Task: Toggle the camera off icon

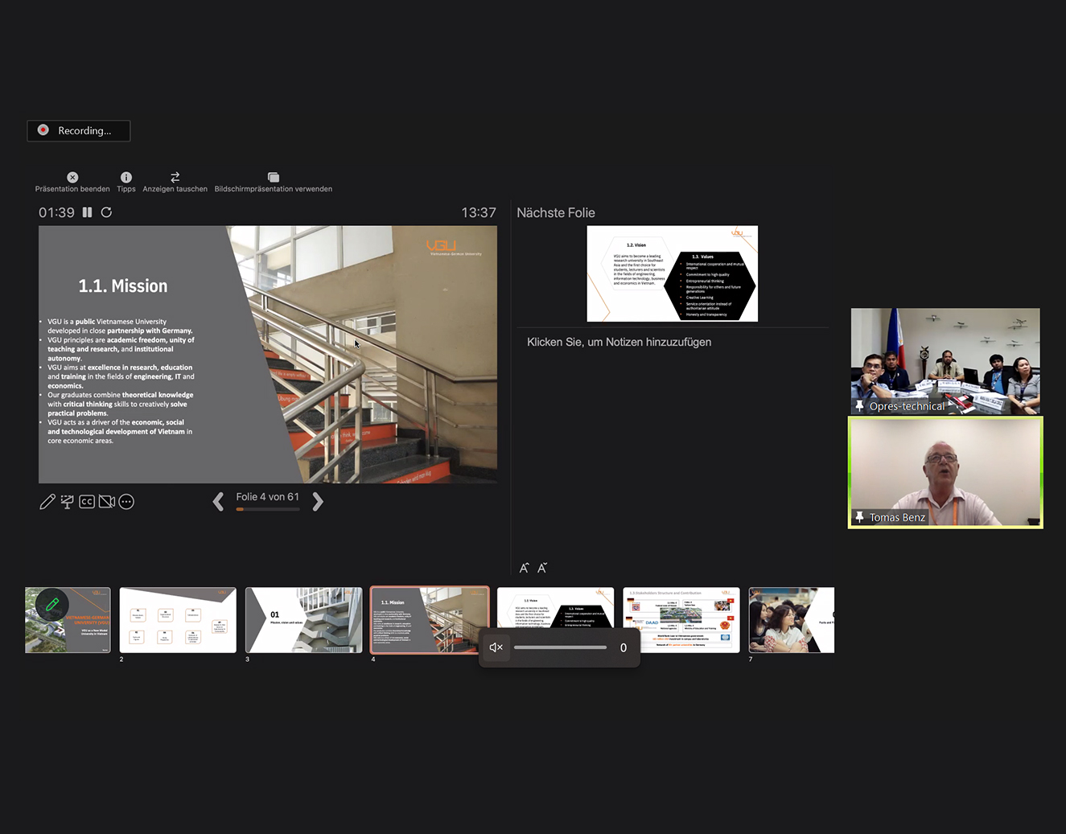Action: 106,502
